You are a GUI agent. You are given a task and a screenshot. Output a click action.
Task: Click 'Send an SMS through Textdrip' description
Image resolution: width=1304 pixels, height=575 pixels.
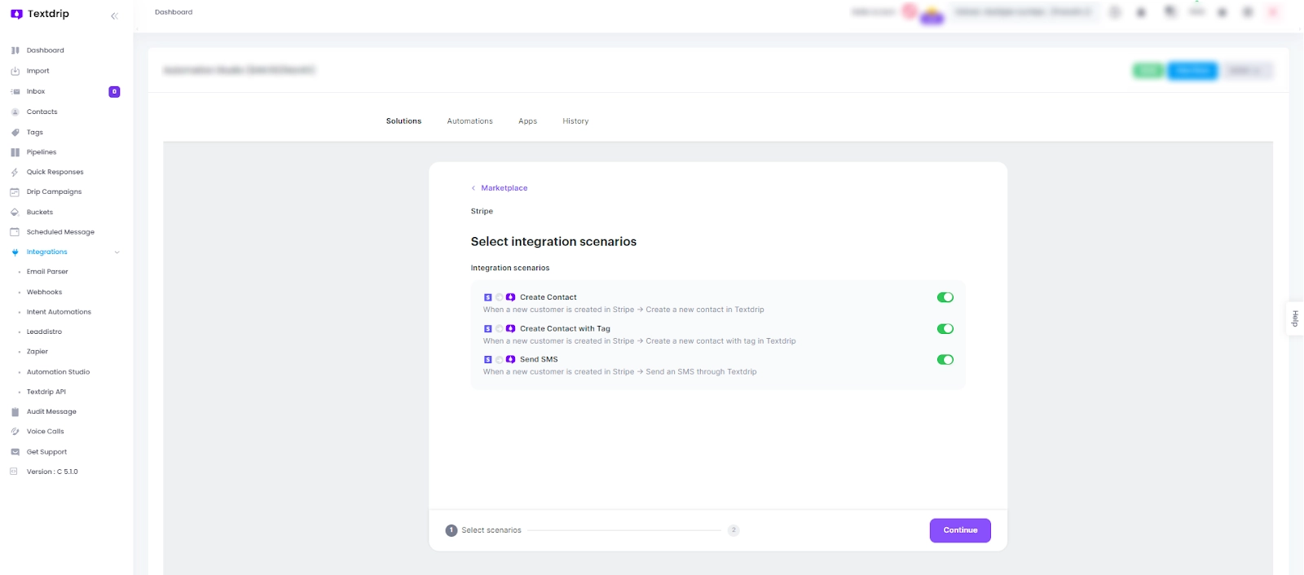click(701, 372)
